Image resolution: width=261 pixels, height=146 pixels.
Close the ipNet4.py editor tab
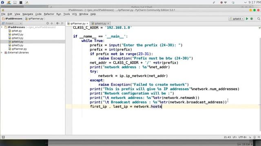[x=108, y=24]
